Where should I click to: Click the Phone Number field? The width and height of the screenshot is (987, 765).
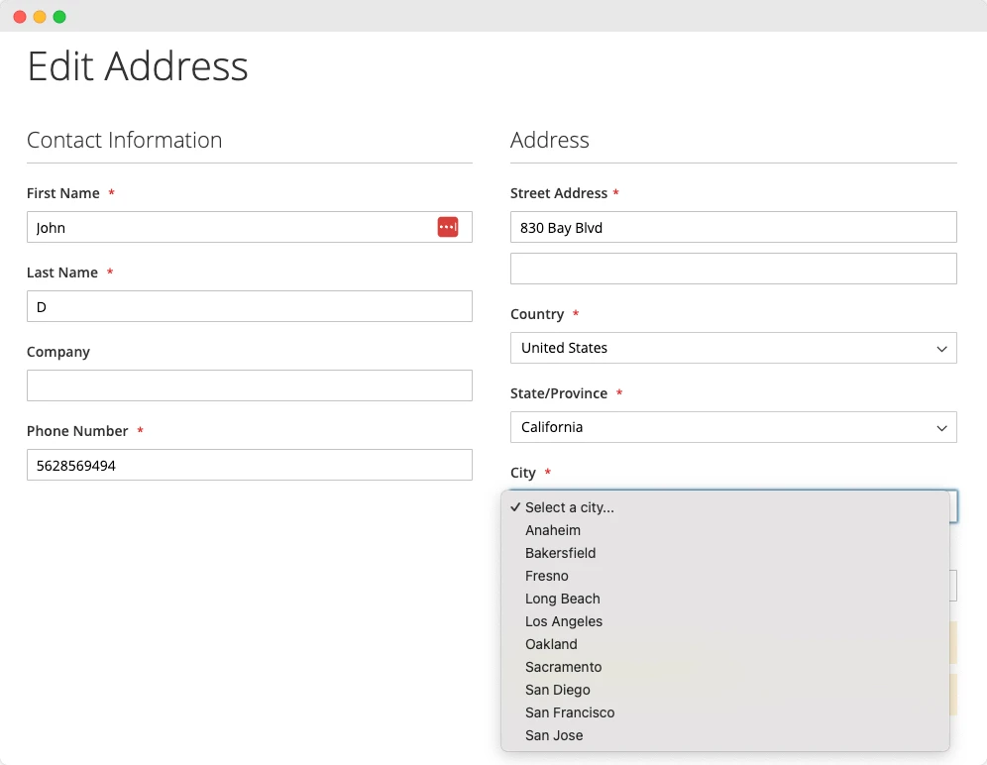249,465
